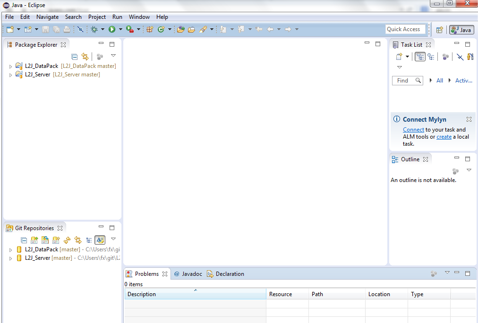Open the Search menu
This screenshot has width=478, height=323.
coord(73,17)
